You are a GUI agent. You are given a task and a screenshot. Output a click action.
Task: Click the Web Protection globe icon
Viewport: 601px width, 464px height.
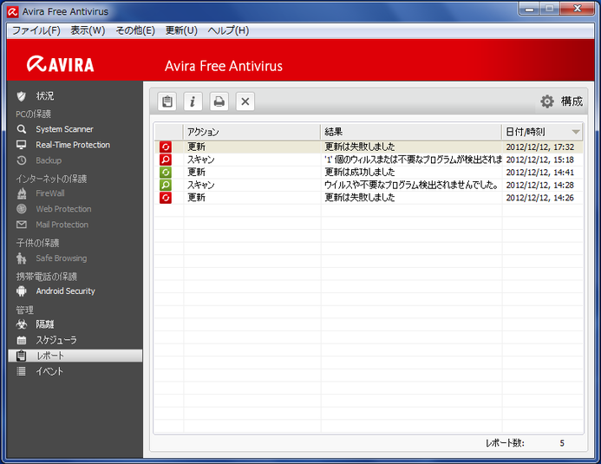[22, 209]
